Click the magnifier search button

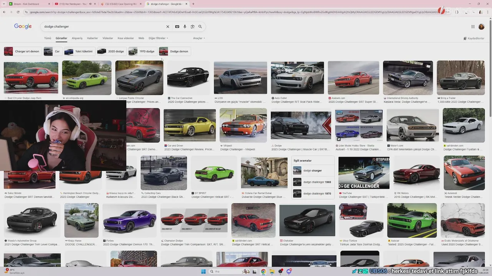pos(200,26)
